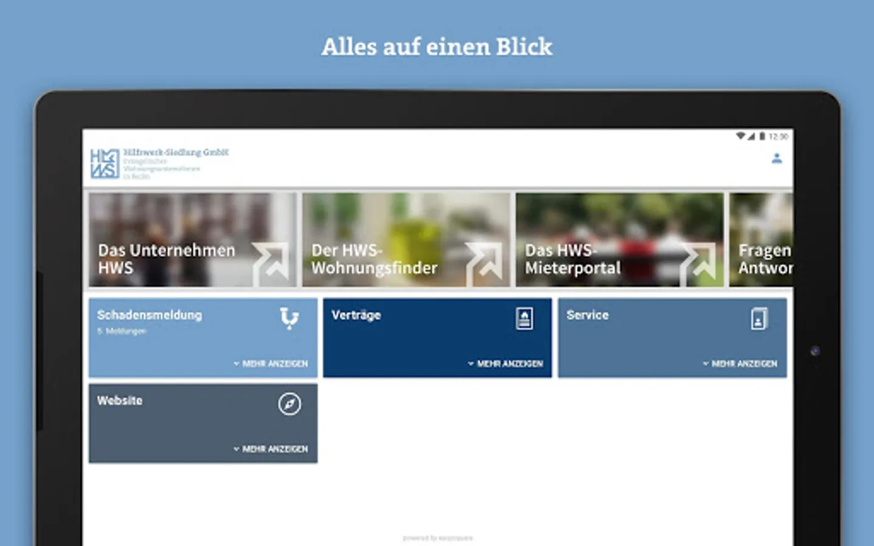The height and width of the screenshot is (546, 874).
Task: Expand Mehr Anzeigen under Website
Action: (271, 449)
